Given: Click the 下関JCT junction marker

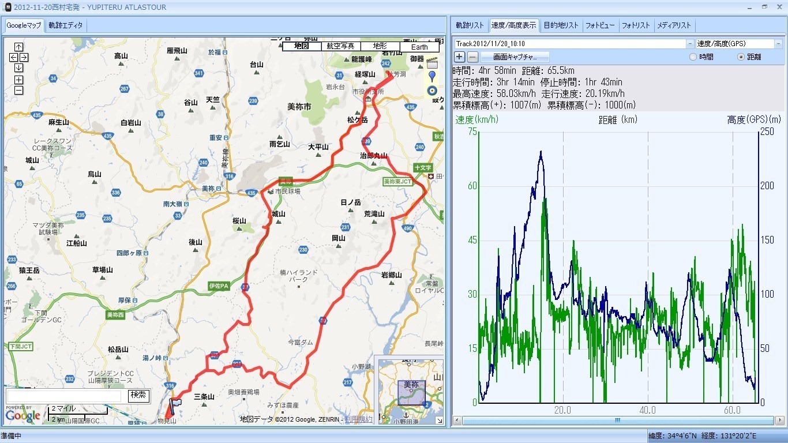Looking at the screenshot, I should (x=21, y=346).
